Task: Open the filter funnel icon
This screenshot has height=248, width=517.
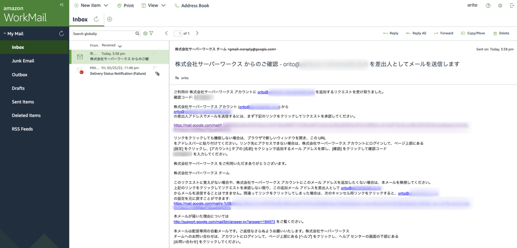Action: tap(151, 33)
